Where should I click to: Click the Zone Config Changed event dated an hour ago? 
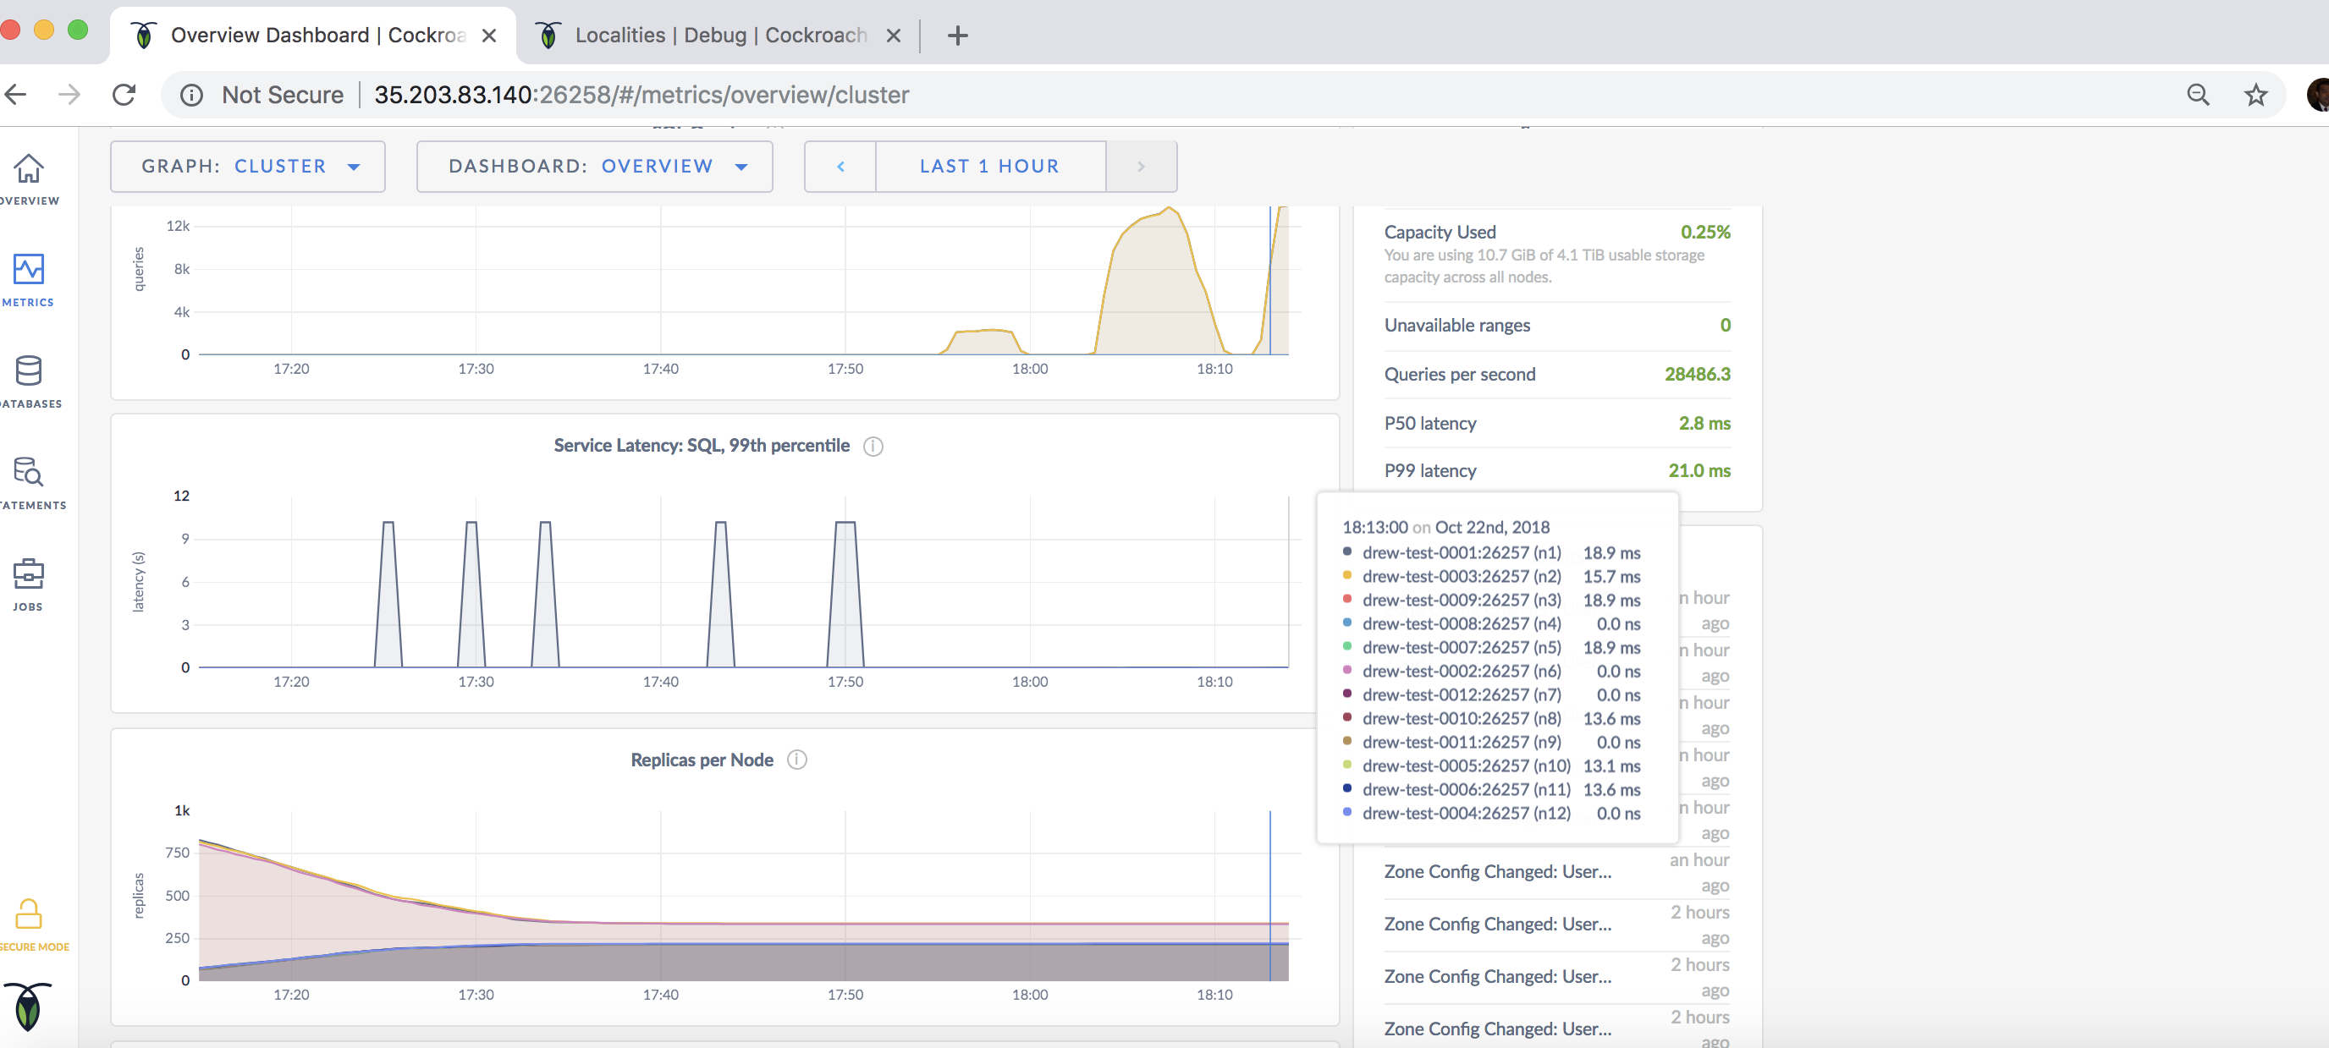(1497, 872)
